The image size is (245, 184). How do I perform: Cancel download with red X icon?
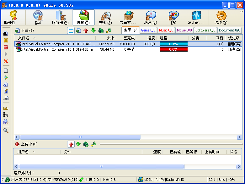pyautogui.click(x=6, y=61)
